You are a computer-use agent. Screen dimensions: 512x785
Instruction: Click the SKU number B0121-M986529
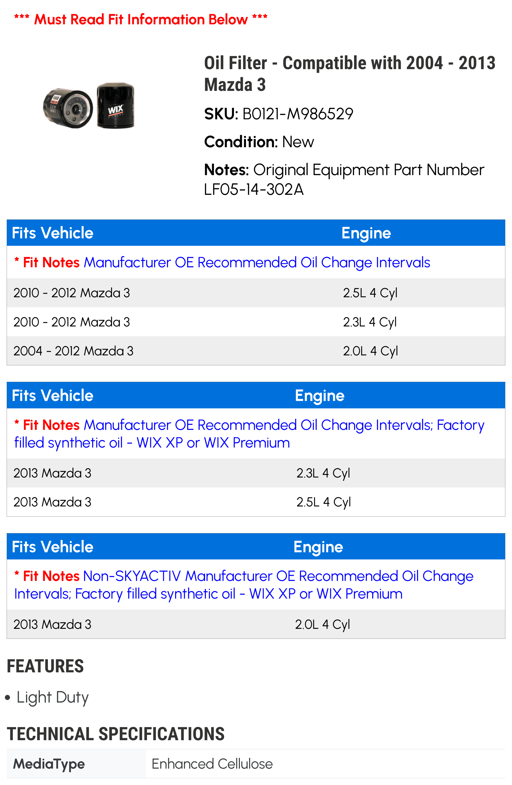tap(298, 114)
